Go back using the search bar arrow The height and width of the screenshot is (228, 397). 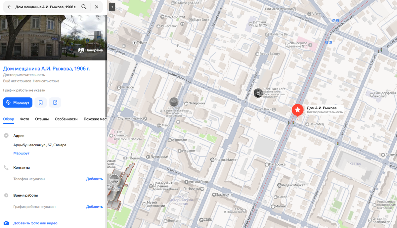tap(9, 7)
